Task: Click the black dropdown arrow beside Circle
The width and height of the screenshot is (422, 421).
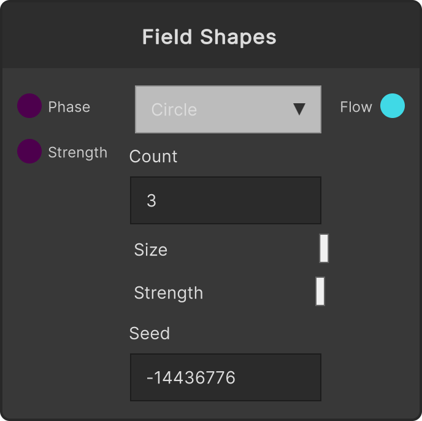Action: 299,109
